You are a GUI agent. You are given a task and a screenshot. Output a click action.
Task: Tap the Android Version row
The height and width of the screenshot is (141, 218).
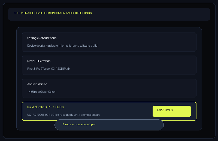[109, 88]
